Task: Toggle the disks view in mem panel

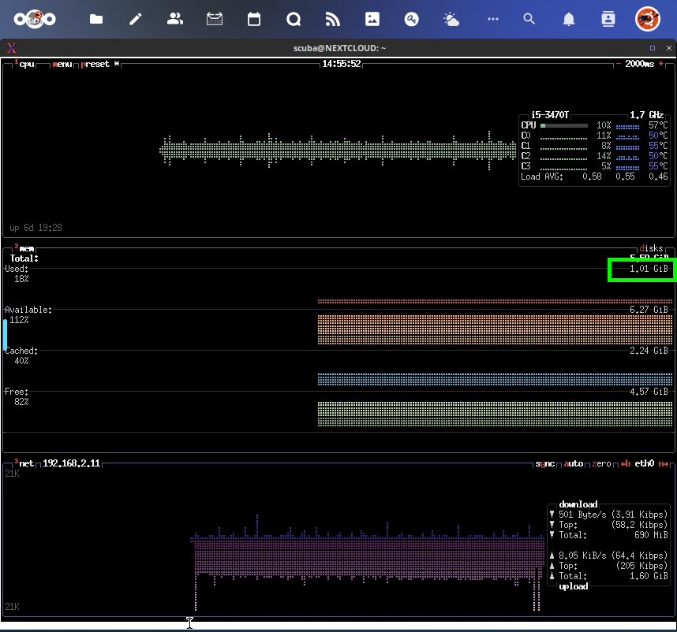Action: (x=651, y=248)
